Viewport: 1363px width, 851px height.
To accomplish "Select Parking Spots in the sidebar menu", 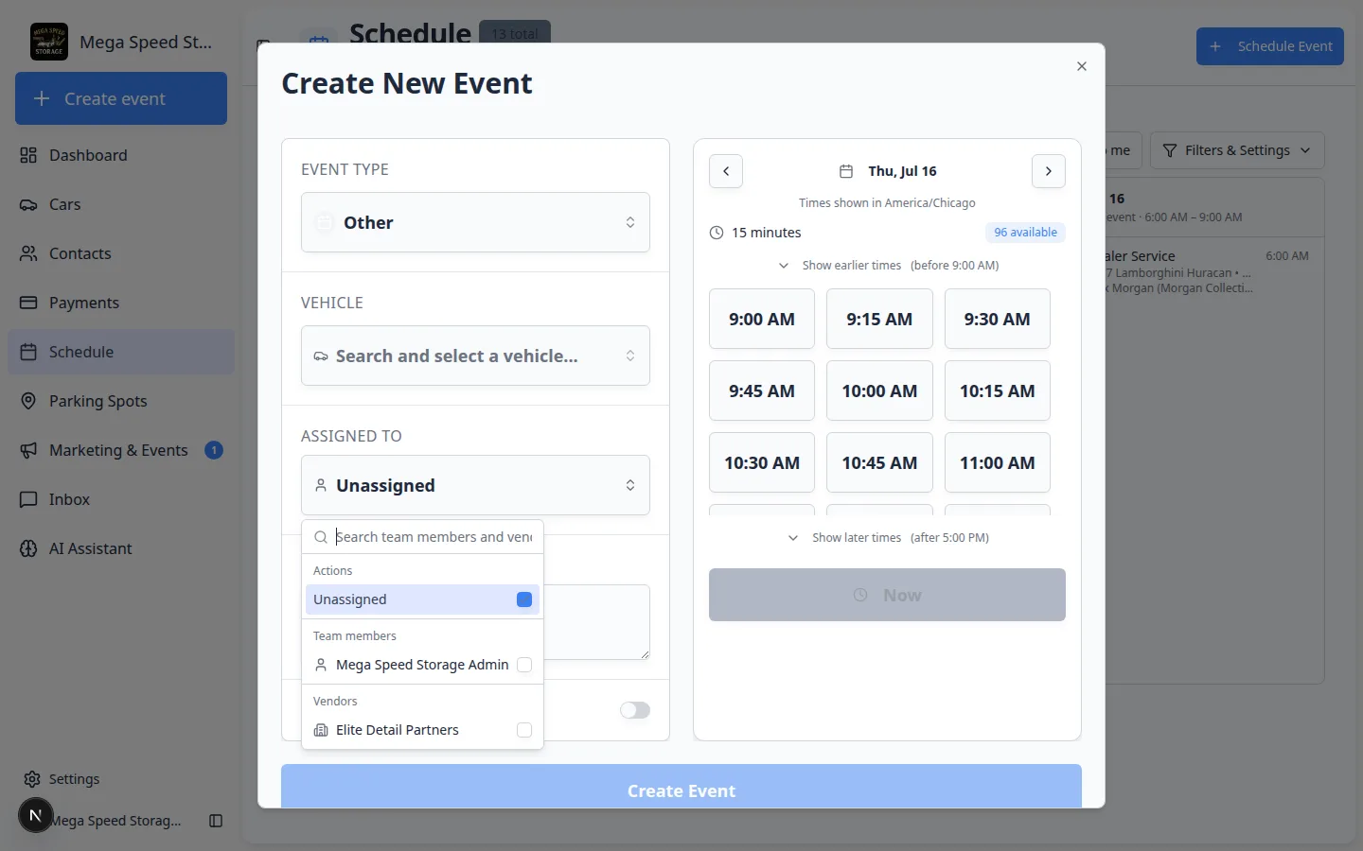I will [121, 401].
